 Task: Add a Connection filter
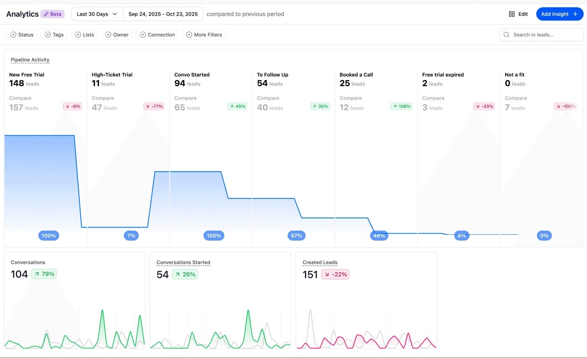click(x=157, y=35)
